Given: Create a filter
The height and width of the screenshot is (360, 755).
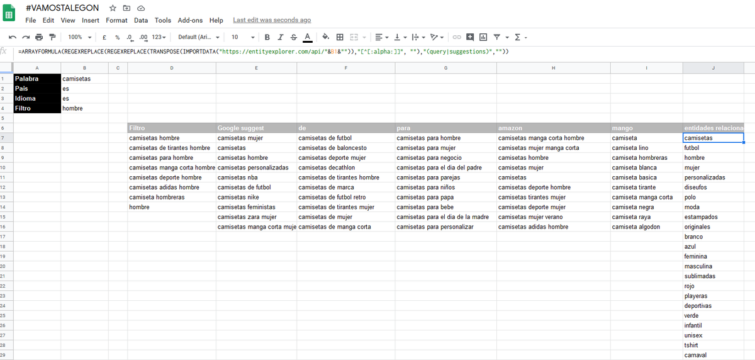Looking at the screenshot, I should point(497,37).
